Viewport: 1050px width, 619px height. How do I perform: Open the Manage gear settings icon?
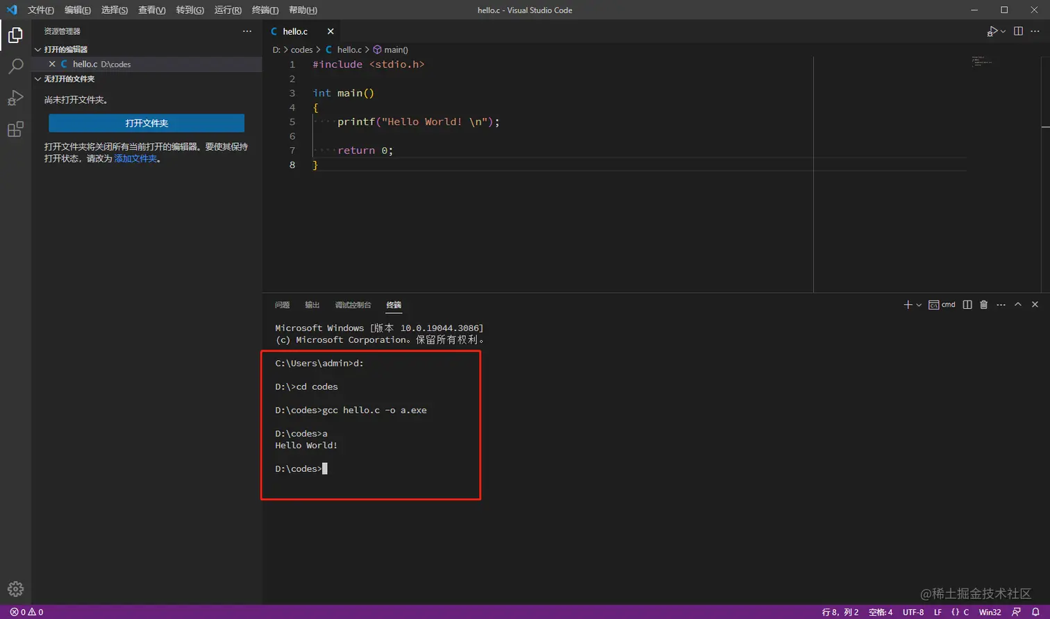click(15, 589)
